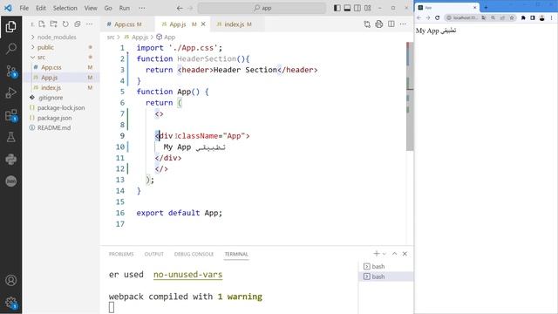This screenshot has width=558, height=314.
Task: Go back in VS Code navigation
Action: (x=180, y=8)
